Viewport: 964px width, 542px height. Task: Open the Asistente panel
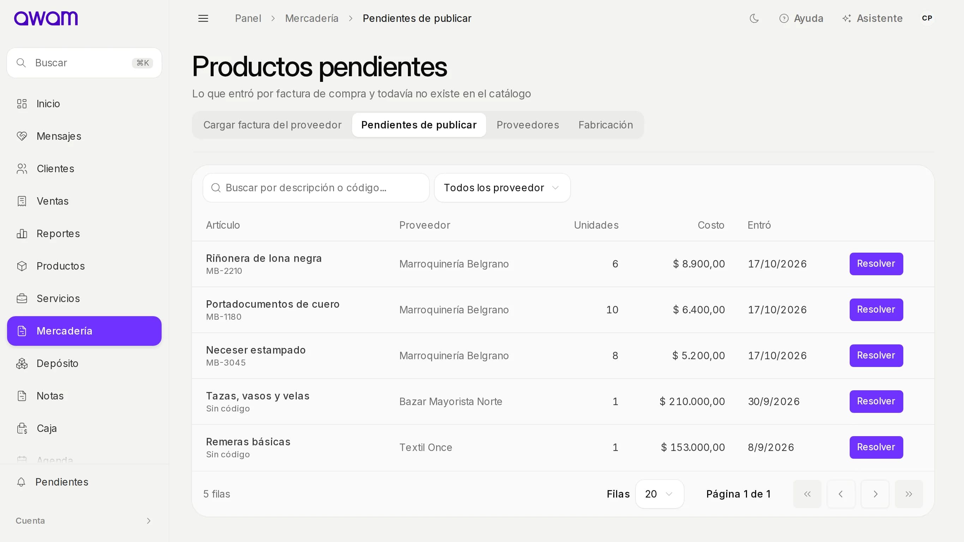(x=872, y=18)
